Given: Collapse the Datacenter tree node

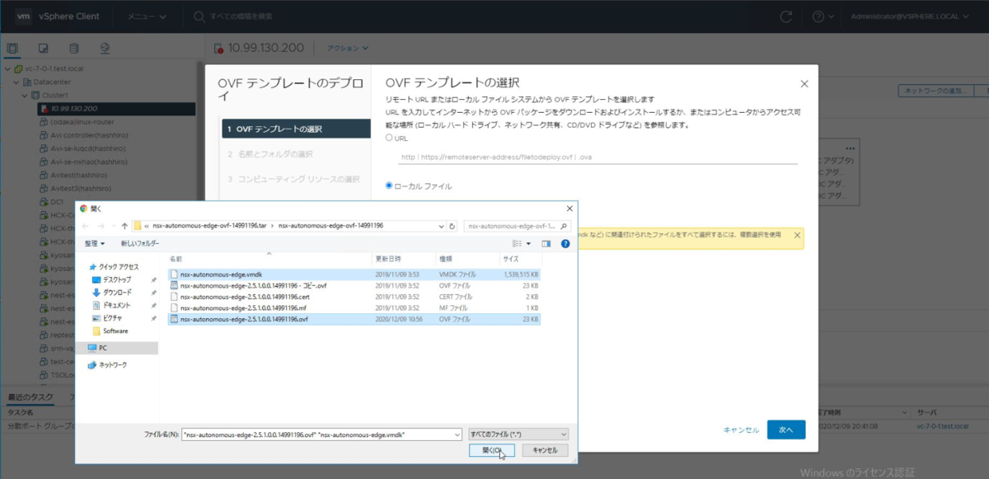Looking at the screenshot, I should click(x=16, y=82).
